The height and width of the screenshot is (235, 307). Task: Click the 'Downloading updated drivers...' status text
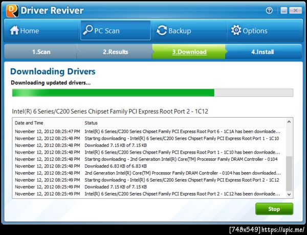[51, 83]
